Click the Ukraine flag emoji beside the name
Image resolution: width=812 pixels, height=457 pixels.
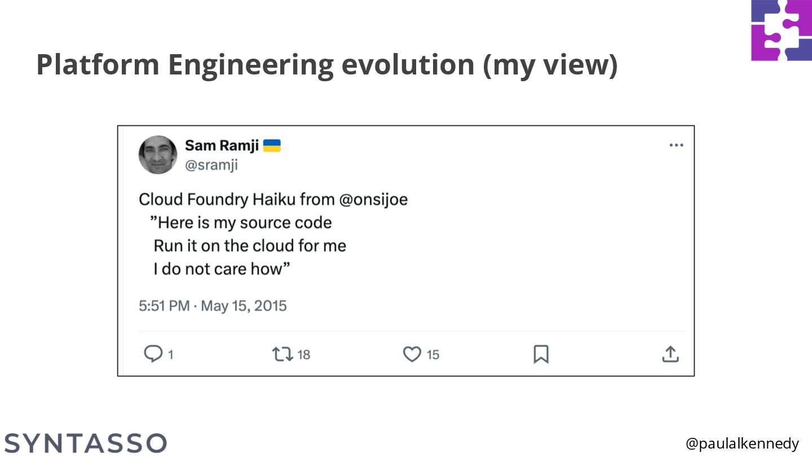[272, 146]
